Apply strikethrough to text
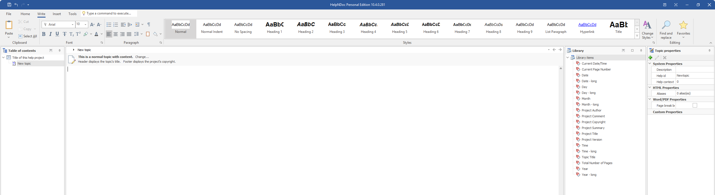 65,34
